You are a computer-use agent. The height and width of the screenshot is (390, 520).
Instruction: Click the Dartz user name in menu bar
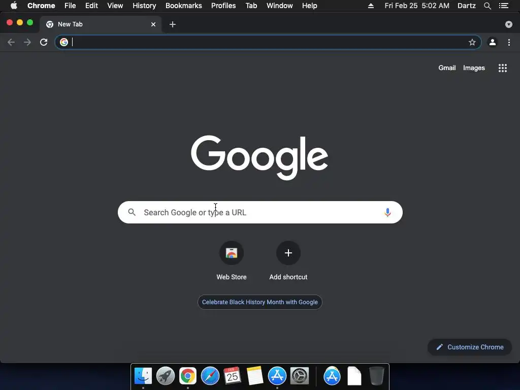467,6
